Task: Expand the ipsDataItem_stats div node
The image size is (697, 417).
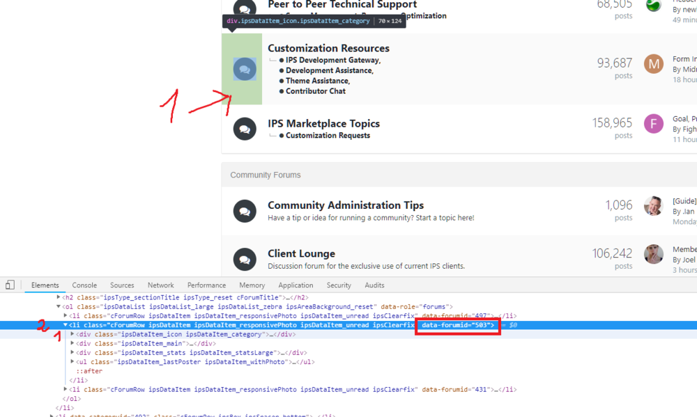Action: 72,353
